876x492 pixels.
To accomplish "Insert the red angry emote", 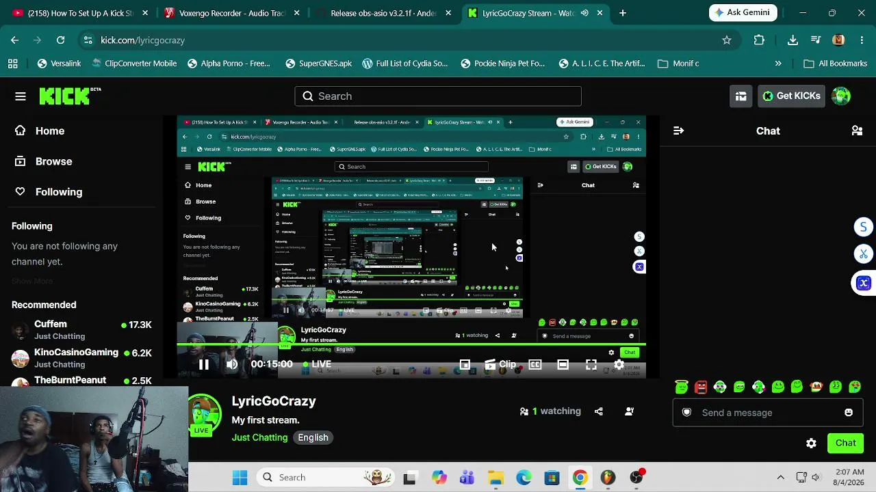I will tap(701, 387).
